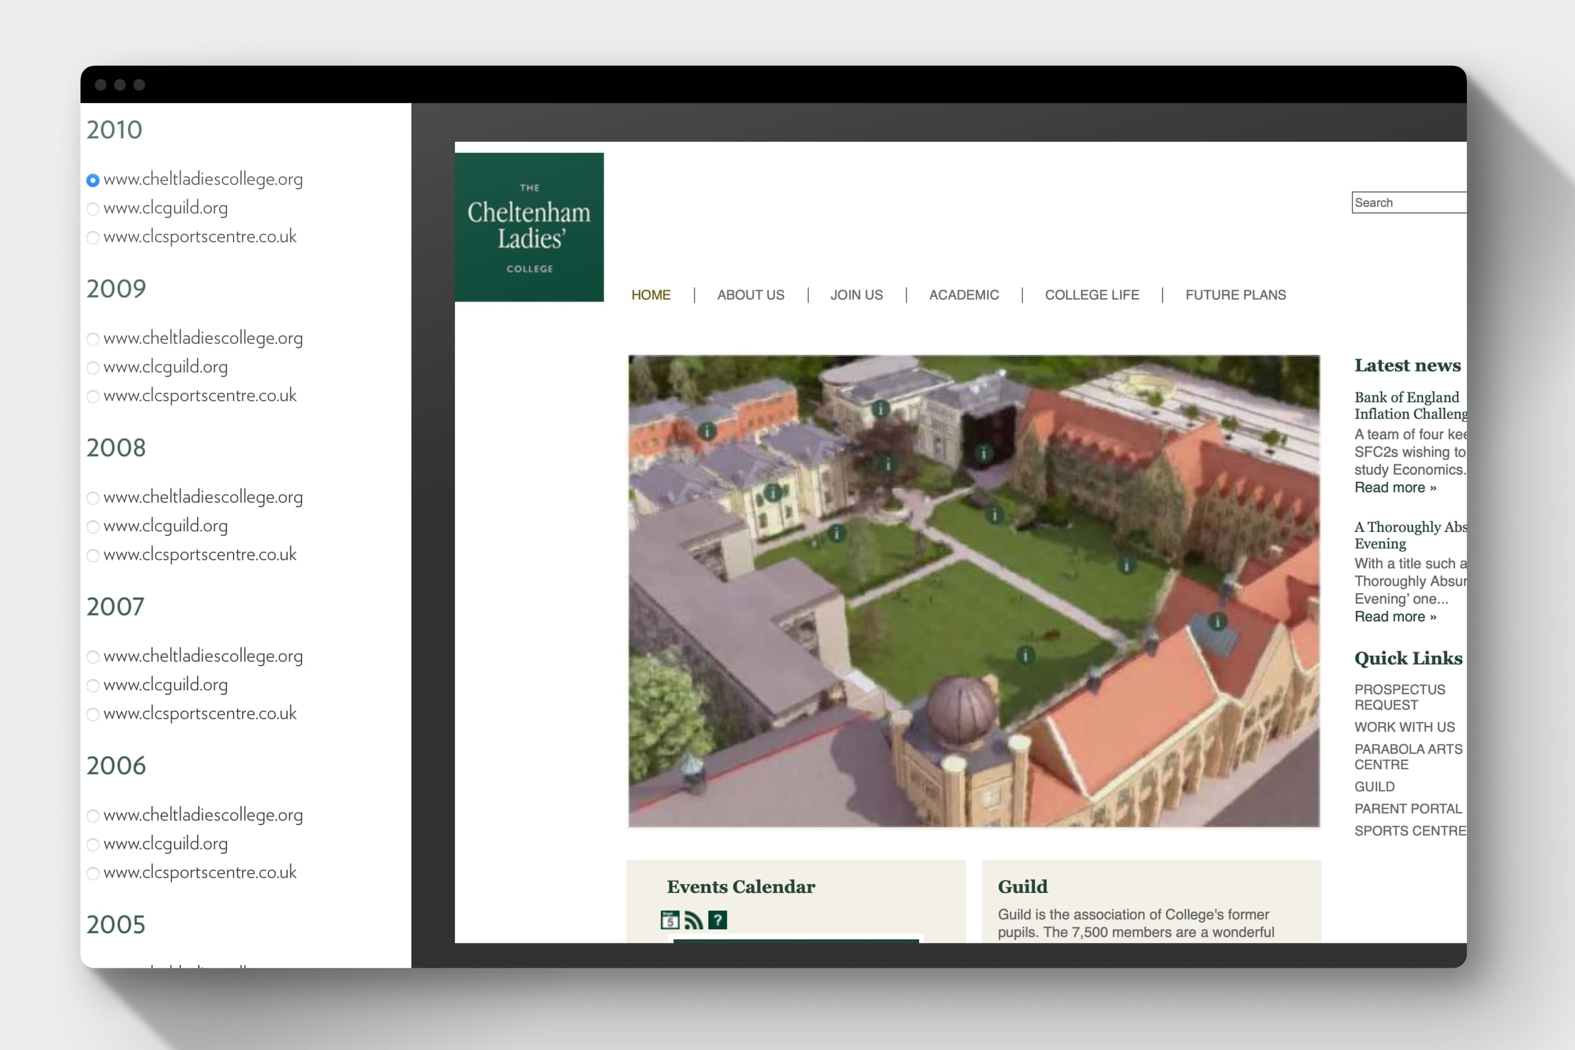Click the Cheltenham Ladies' College logo

point(529,227)
